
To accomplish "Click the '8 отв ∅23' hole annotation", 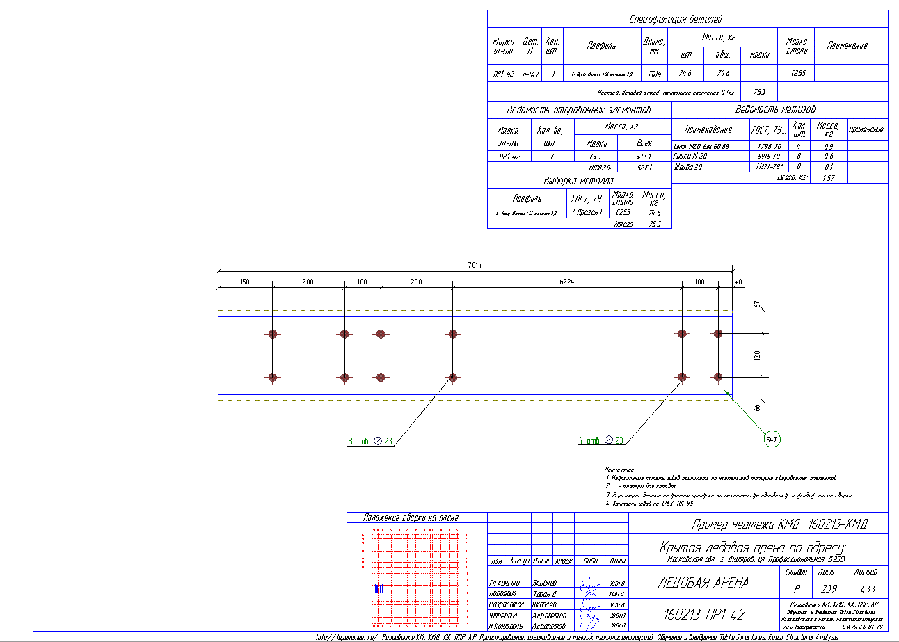I will coord(370,440).
